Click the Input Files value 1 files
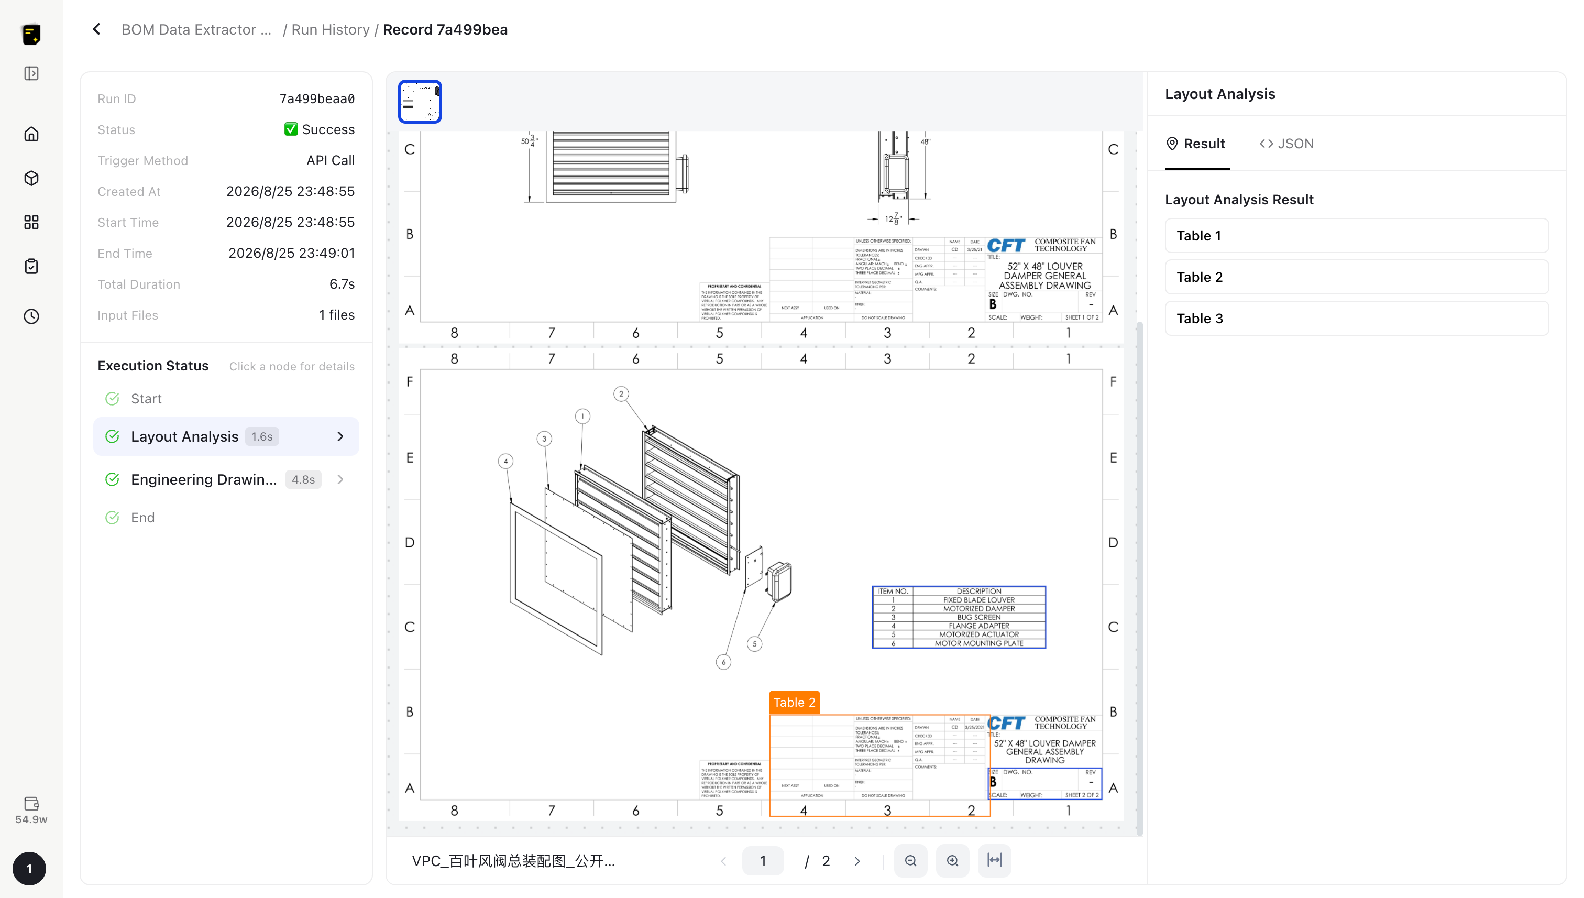1584x898 pixels. (x=337, y=315)
